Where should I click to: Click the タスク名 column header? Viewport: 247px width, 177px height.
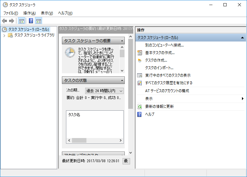(74, 115)
